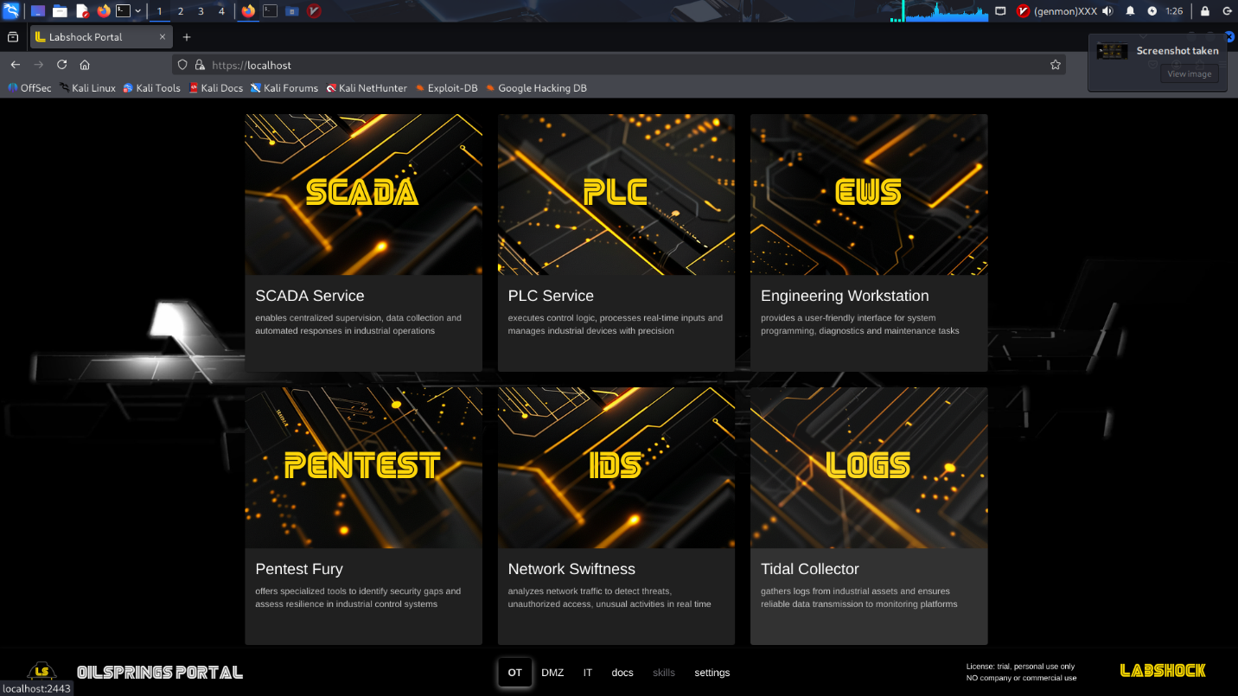Close the Labshock Portal tab
Screen dimensions: 1238x696
(163, 37)
